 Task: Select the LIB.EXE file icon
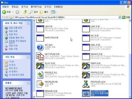40,29
